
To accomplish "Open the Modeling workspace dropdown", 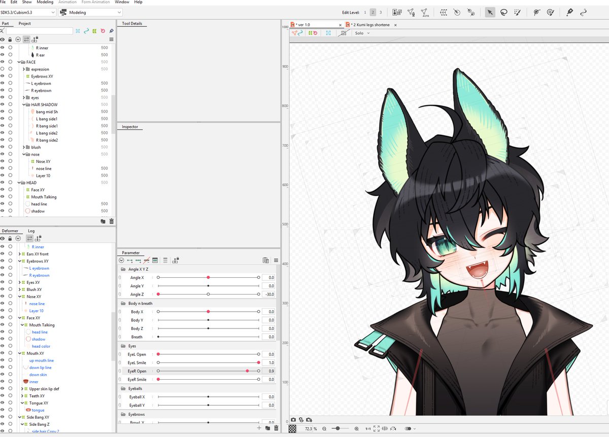I will click(90, 12).
